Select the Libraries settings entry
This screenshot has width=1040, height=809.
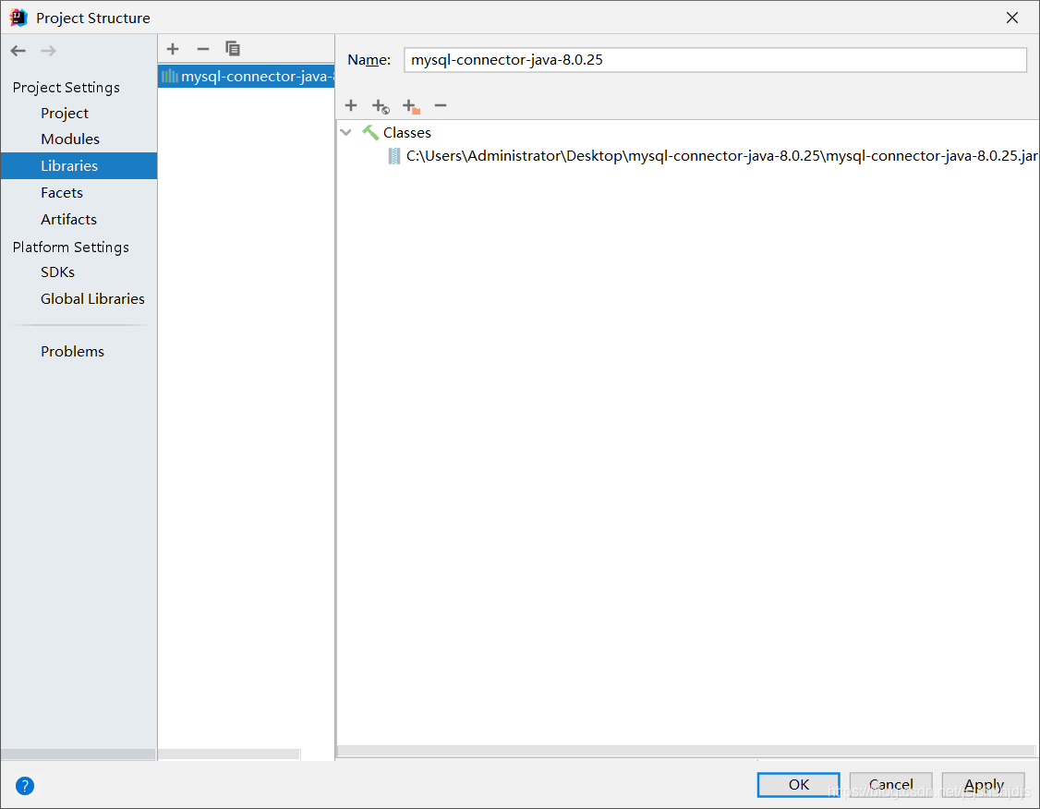click(x=69, y=165)
